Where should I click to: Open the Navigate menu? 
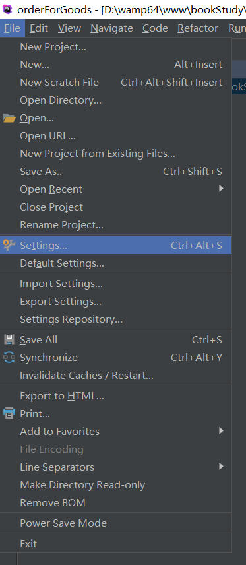(x=111, y=28)
